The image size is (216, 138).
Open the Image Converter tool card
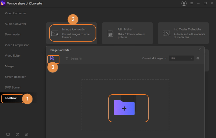click(72, 33)
